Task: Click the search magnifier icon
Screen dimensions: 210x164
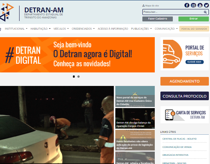Action: tap(205, 12)
